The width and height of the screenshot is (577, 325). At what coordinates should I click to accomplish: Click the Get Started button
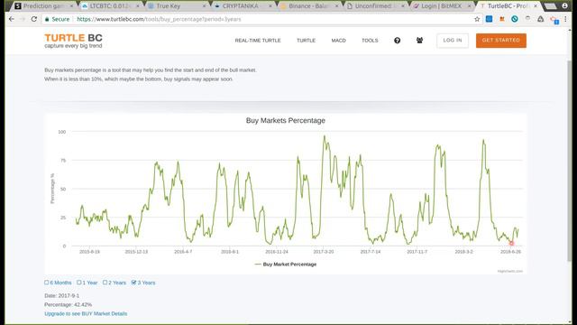click(x=501, y=41)
